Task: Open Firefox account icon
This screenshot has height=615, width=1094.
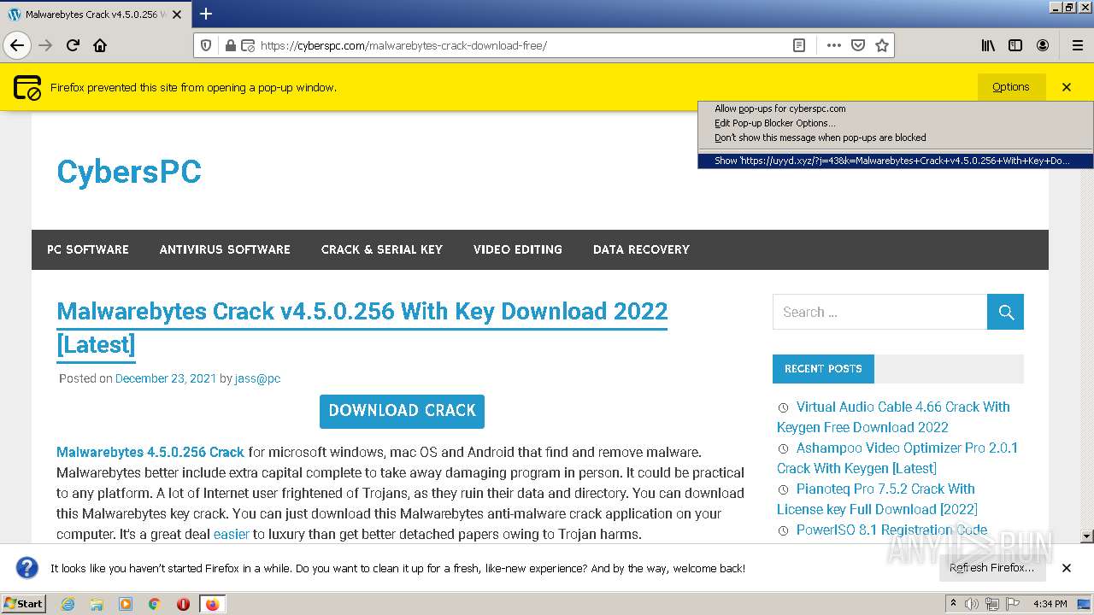Action: pyautogui.click(x=1043, y=45)
